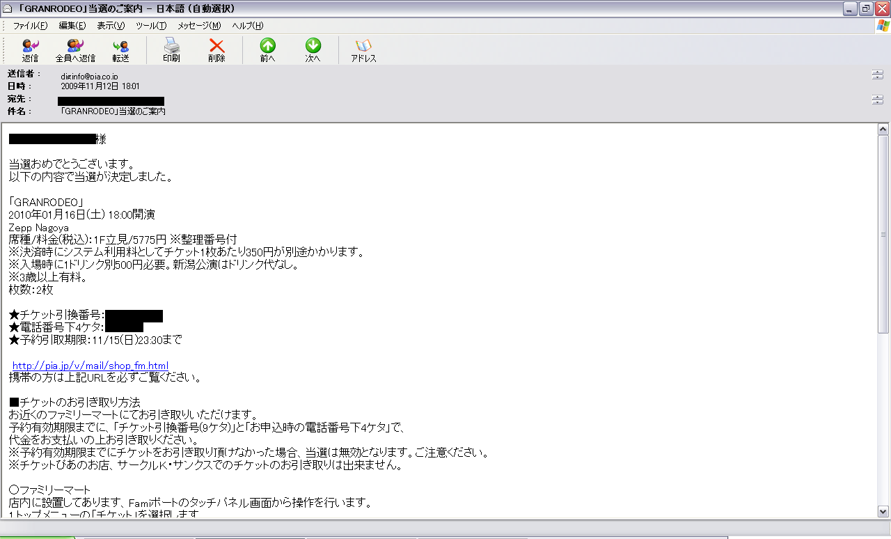Image resolution: width=891 pixels, height=539 pixels.
Task: Click the '※3歳以上有料。' line
Action: 47,277
